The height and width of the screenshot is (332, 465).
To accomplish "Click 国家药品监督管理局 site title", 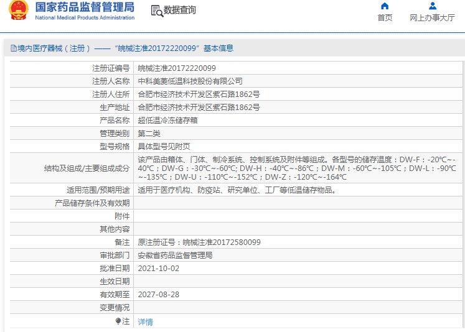I will click(85, 7).
